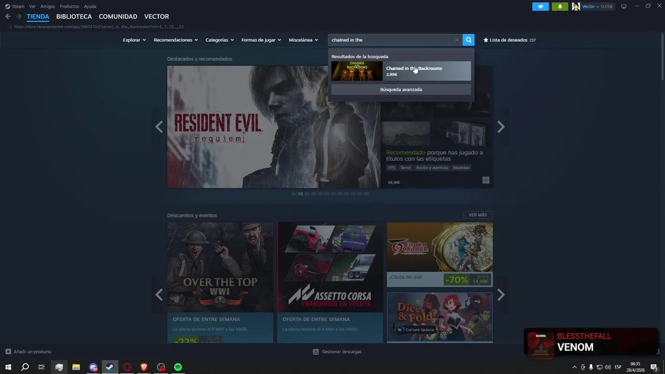The image size is (665, 374).
Task: Show previous discounts carousel arrow
Action: (x=159, y=295)
